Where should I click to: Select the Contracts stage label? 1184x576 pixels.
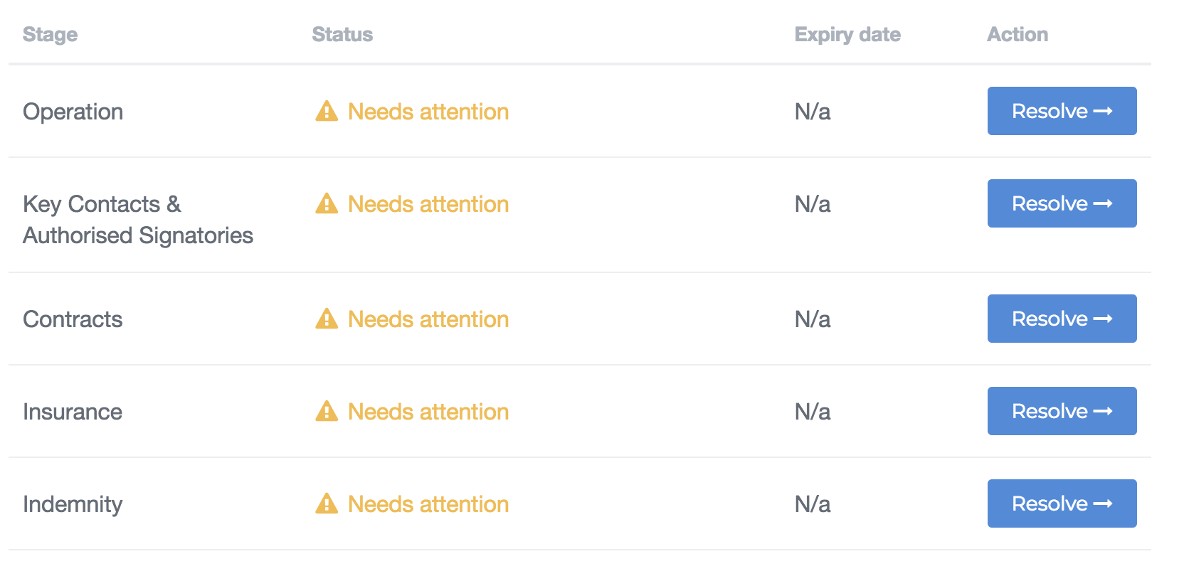(73, 319)
